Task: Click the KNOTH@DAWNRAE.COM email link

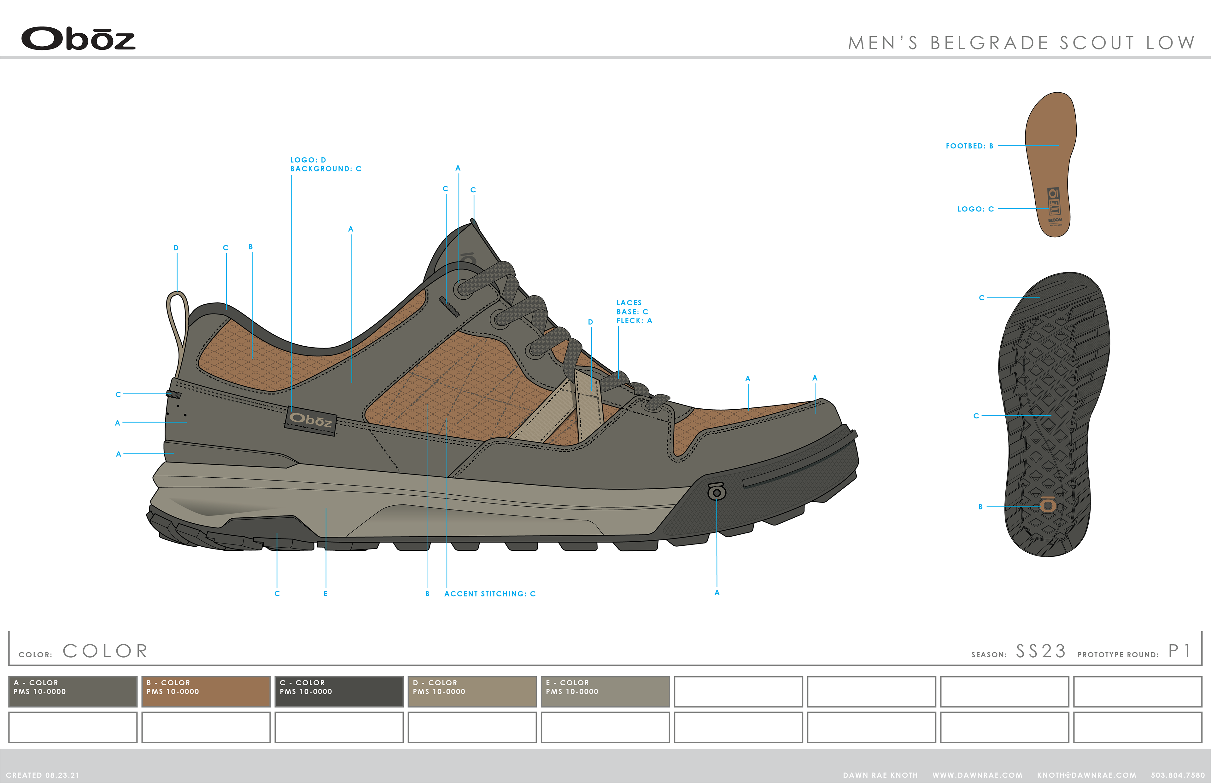Action: (x=1087, y=775)
